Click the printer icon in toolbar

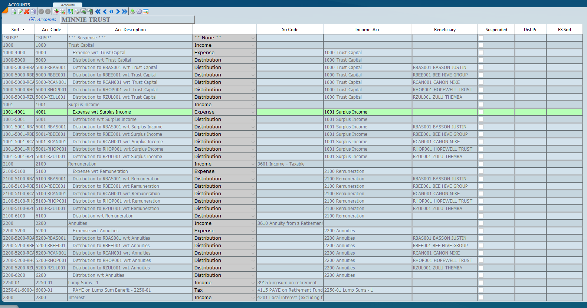[77, 12]
